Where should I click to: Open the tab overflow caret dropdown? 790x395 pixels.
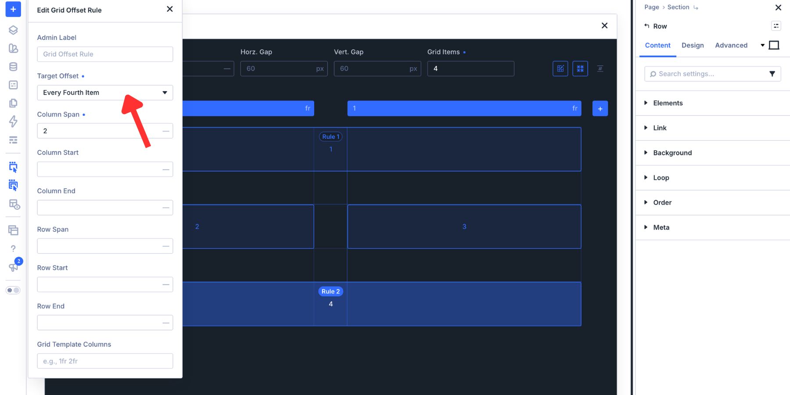(x=763, y=45)
